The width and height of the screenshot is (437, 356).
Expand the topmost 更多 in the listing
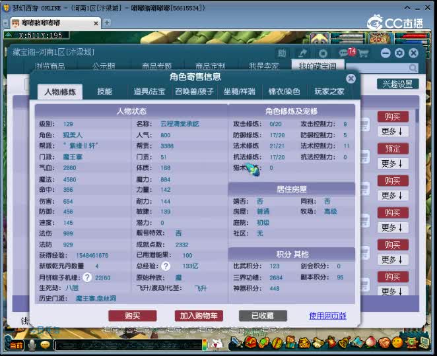(393, 131)
